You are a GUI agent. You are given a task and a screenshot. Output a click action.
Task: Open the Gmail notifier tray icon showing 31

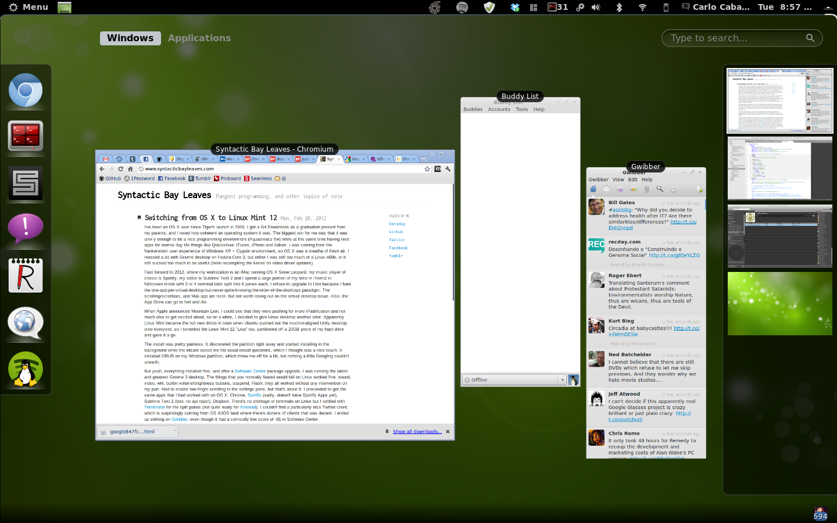click(557, 7)
